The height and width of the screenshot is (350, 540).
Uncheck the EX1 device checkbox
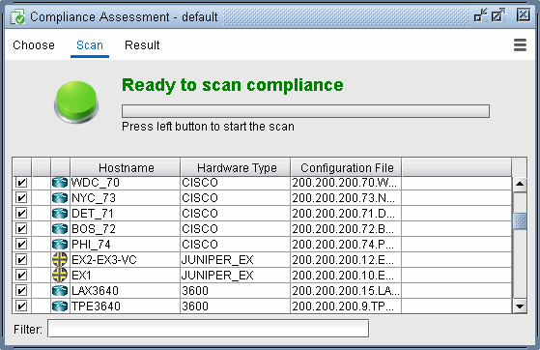21,276
